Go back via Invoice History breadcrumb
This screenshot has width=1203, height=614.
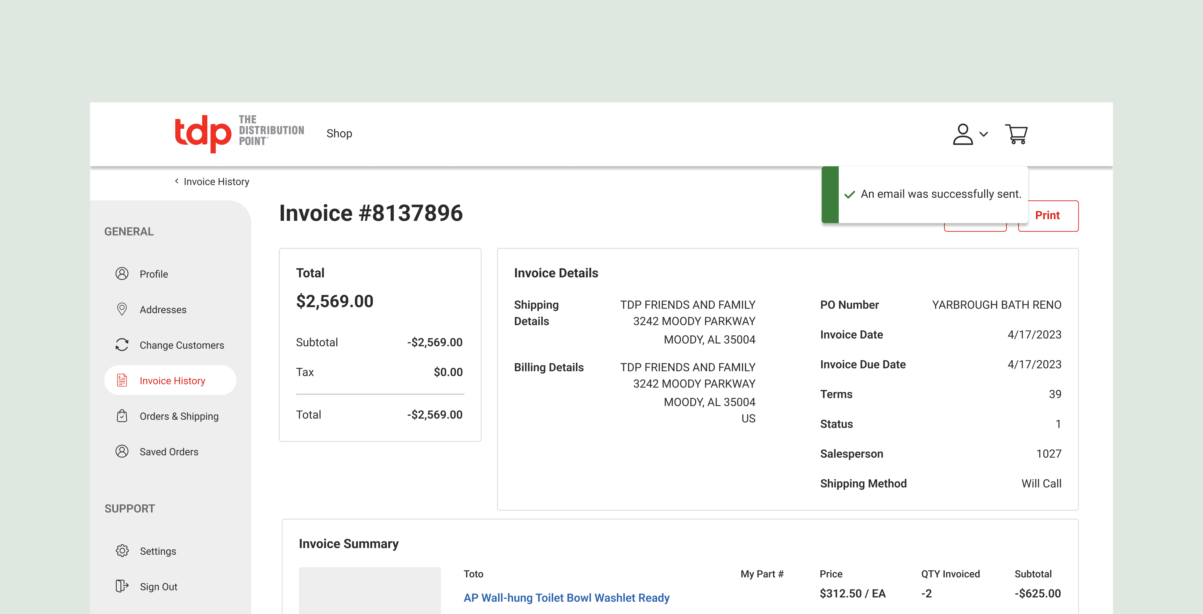pos(216,181)
